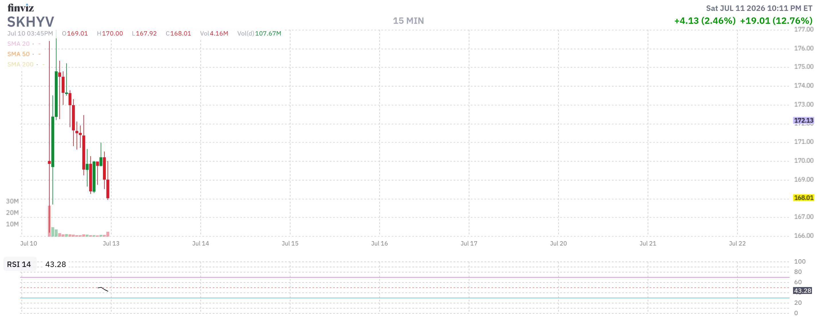Click the 177.00 price axis label

pyautogui.click(x=803, y=29)
